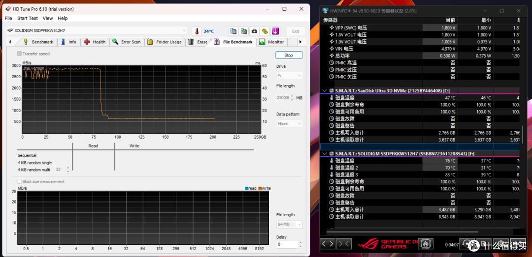Click the 最小 column header in HWiNFO
The width and height of the screenshot is (532, 257).
click(x=486, y=20)
